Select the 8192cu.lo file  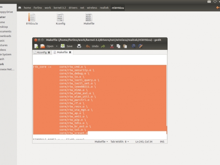click(32, 19)
